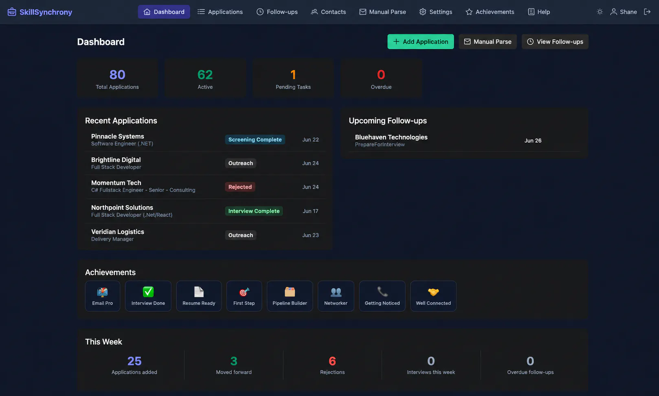Click the Manual Parse button beside Add Application
This screenshot has height=396, width=659.
(488, 42)
